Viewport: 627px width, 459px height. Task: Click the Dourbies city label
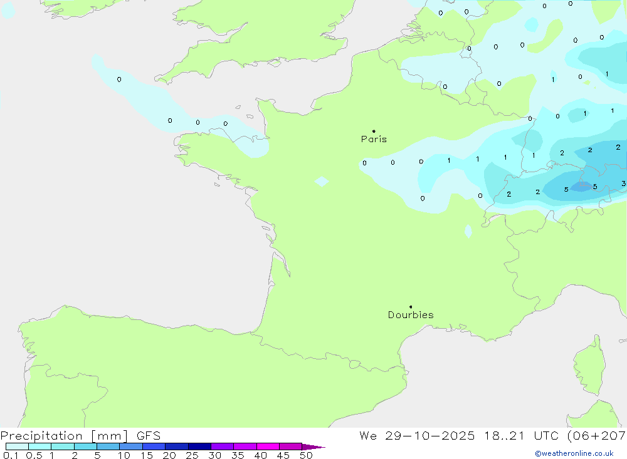411,315
